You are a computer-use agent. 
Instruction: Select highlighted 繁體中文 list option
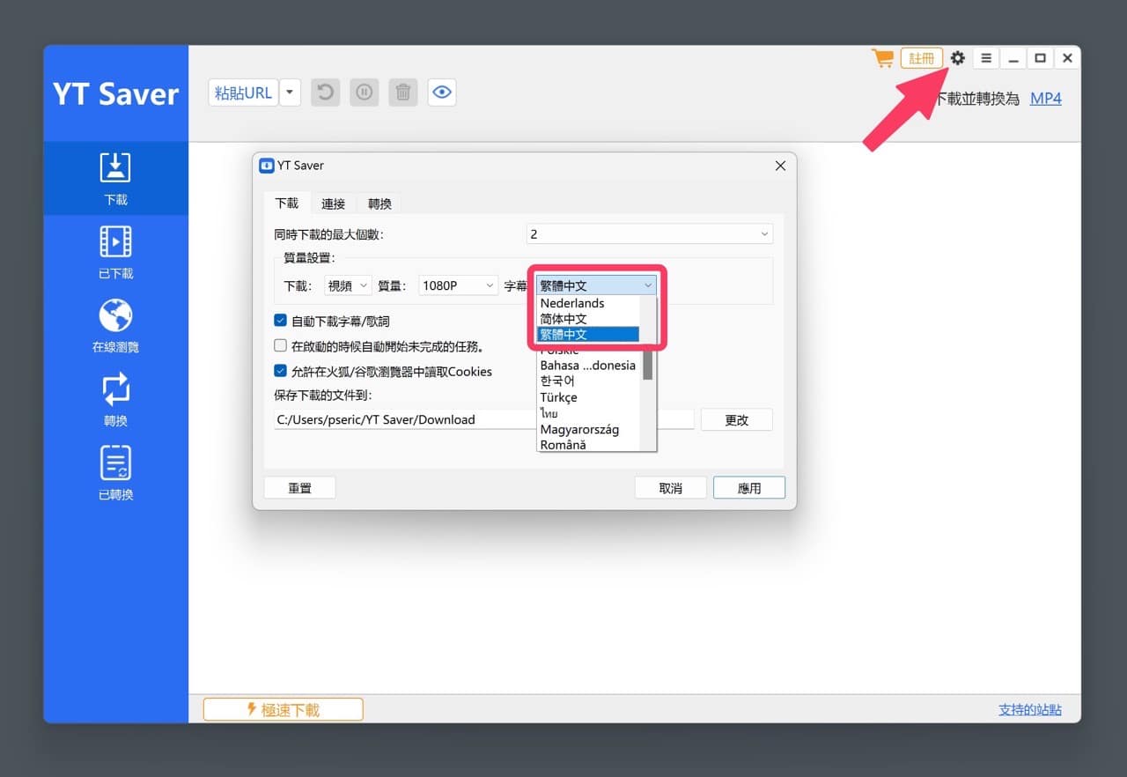[x=588, y=335]
